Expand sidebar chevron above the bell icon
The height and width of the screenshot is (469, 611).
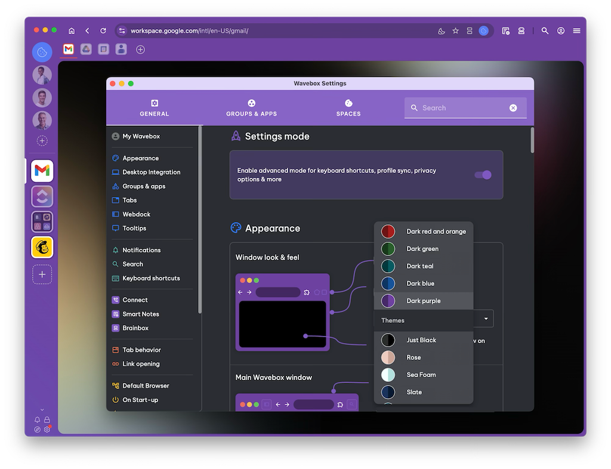[x=42, y=410]
